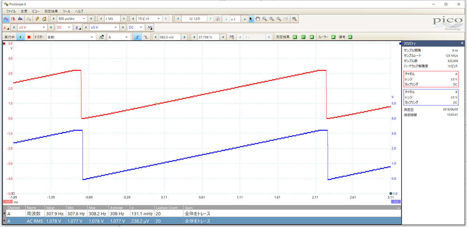Click the auto setup lightning icon
Image resolution: width=467 pixels, height=227 pixels.
click(37, 19)
